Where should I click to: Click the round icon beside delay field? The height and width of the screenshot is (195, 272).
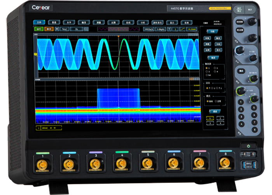pos(86,29)
